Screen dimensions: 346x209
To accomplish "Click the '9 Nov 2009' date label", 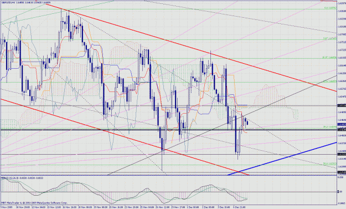I will pos(7,207).
